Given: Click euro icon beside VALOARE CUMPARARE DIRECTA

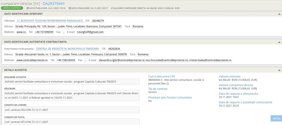Looking at the screenshot, I should 112,8.
